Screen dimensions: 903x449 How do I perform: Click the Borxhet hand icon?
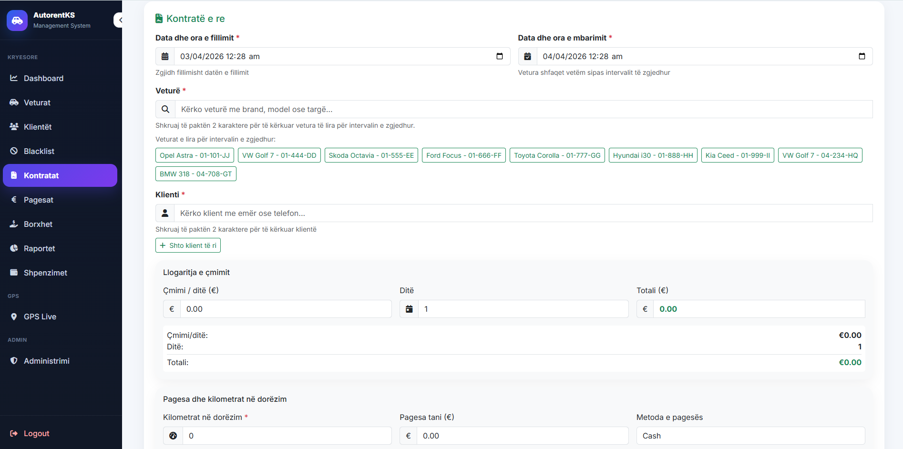[14, 224]
